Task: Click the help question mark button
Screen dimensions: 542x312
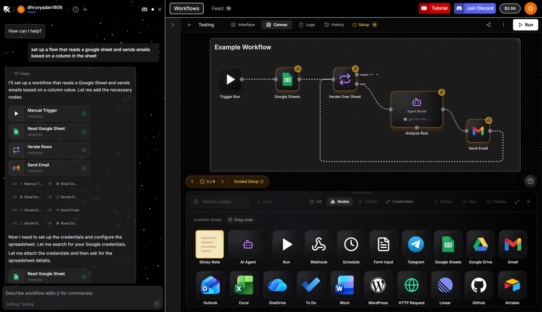Action: coord(530,181)
